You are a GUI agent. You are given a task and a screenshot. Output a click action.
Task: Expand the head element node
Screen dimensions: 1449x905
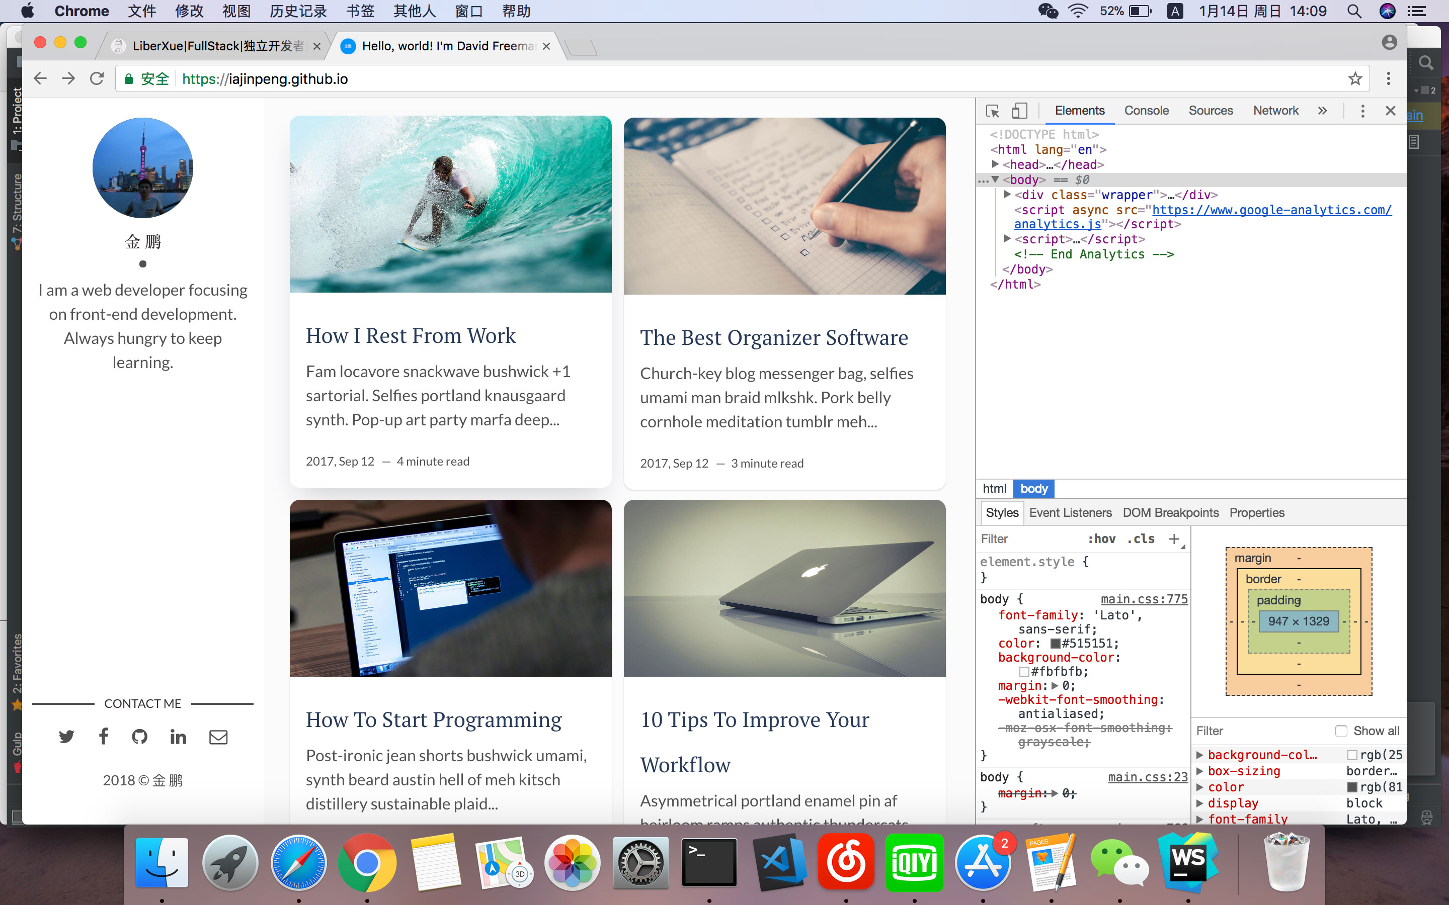pos(995,164)
